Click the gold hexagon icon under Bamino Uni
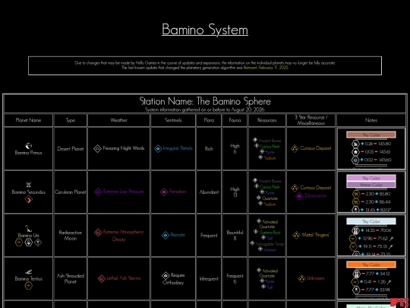Image resolution: width=410 pixels, height=308 pixels. [x=19, y=243]
